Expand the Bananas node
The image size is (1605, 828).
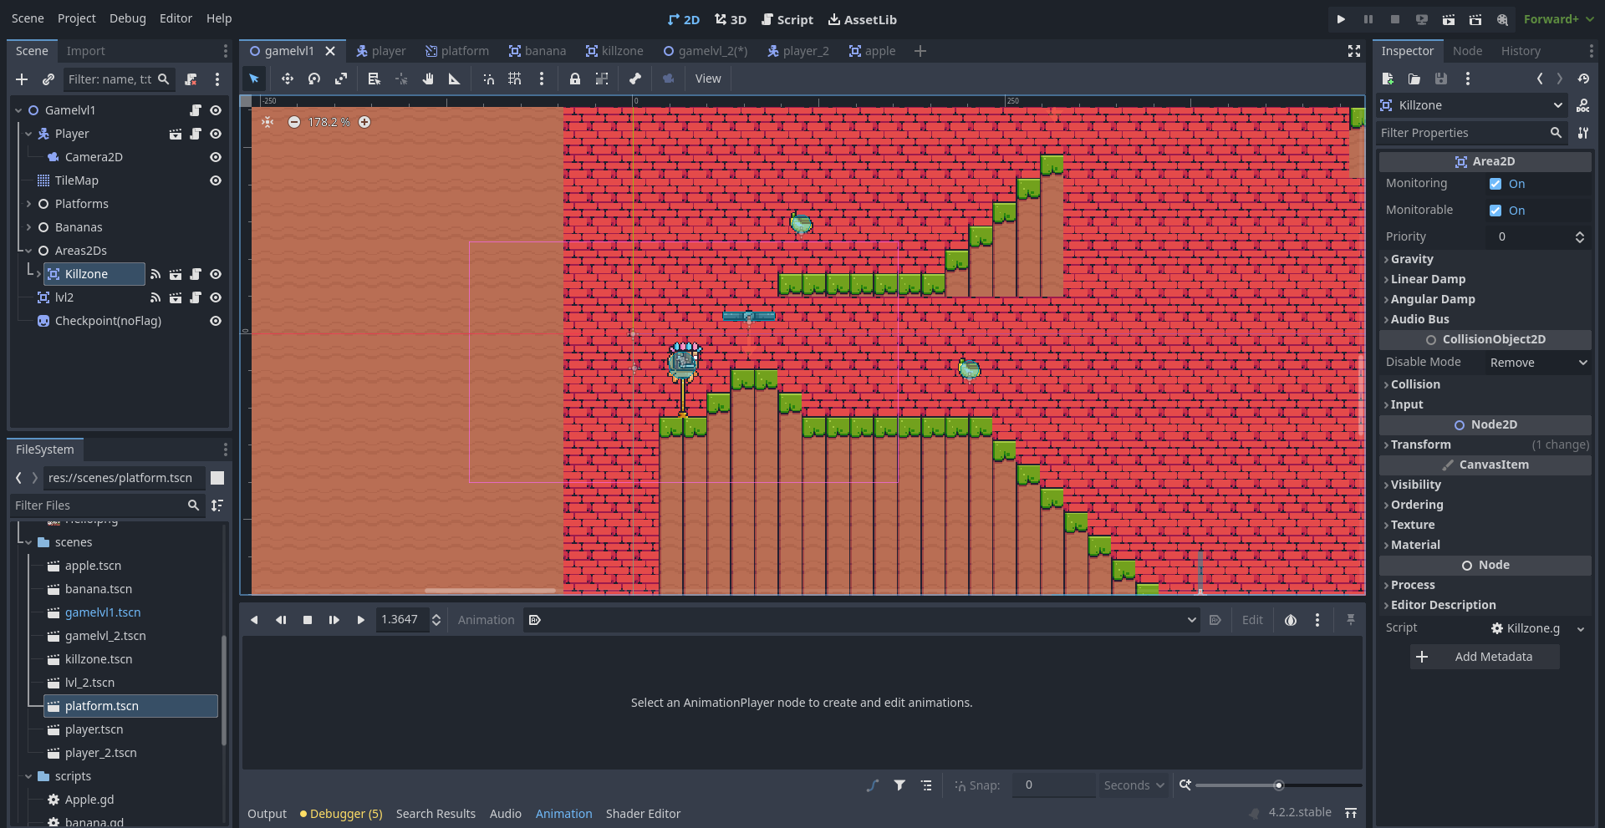28,227
